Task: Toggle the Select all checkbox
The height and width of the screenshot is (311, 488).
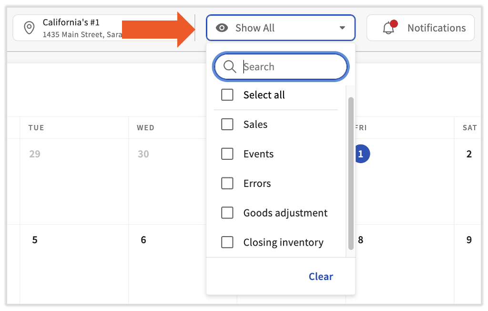Action: [227, 95]
